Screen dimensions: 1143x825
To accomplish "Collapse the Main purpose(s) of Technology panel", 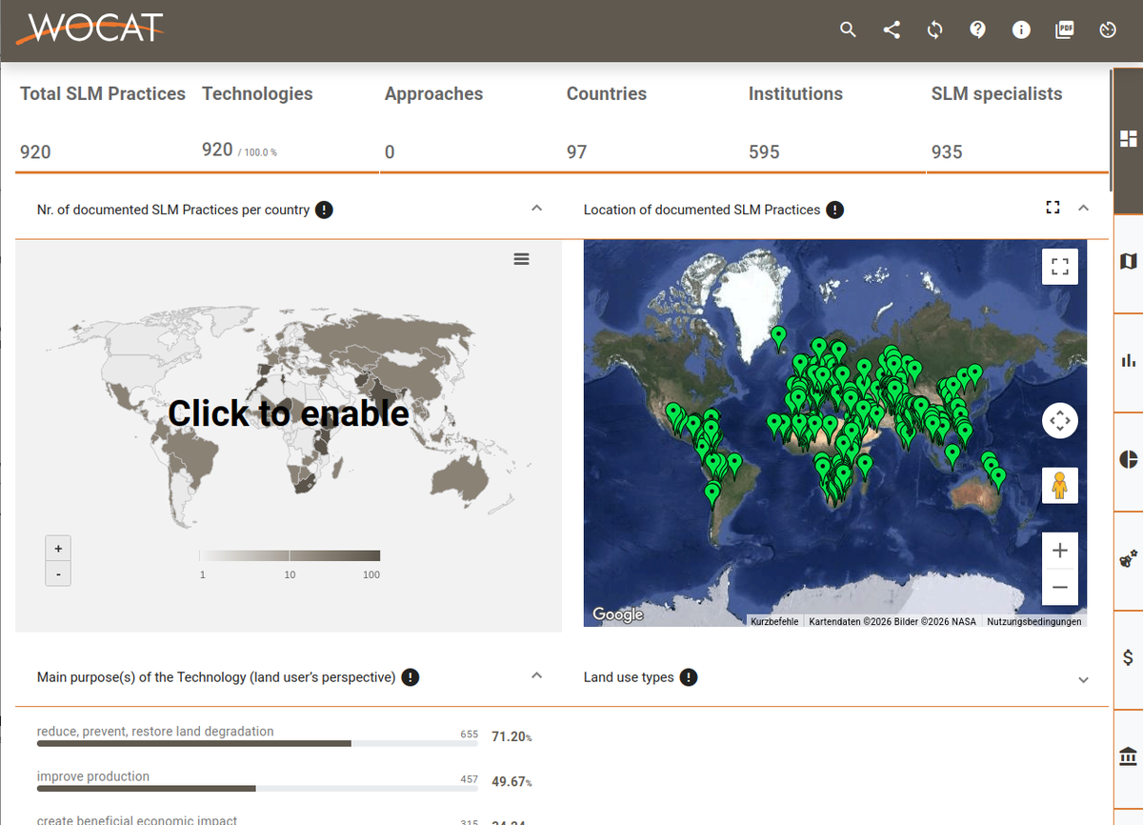I will (x=536, y=676).
